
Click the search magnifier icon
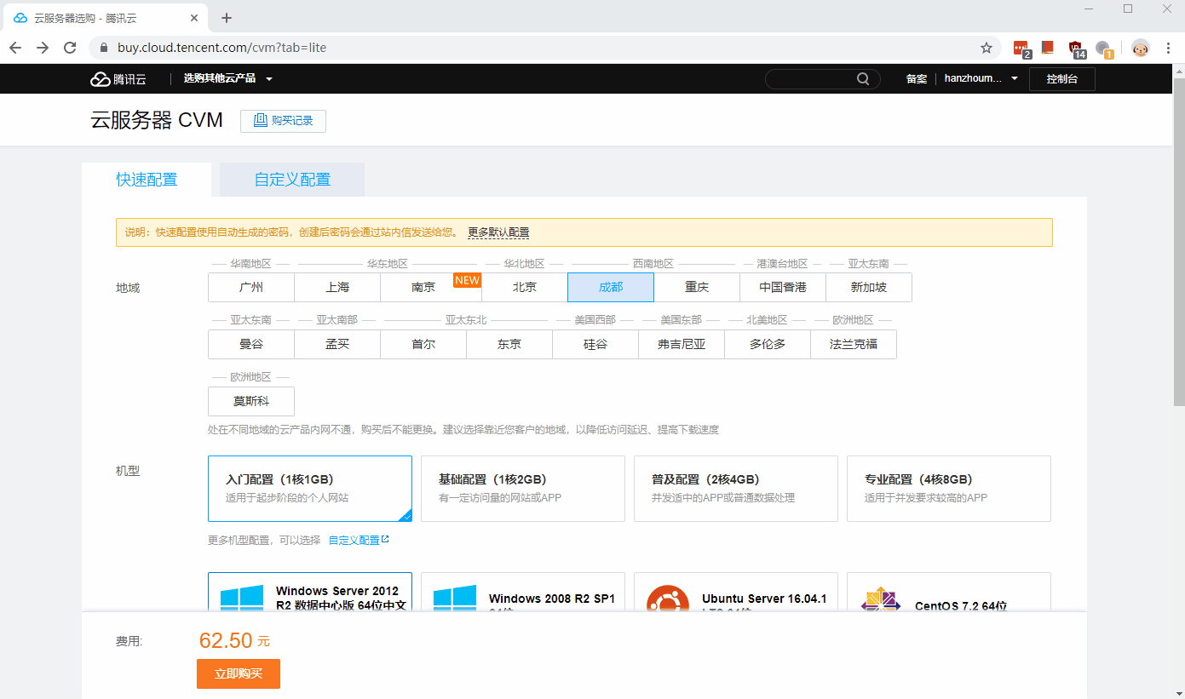click(863, 79)
